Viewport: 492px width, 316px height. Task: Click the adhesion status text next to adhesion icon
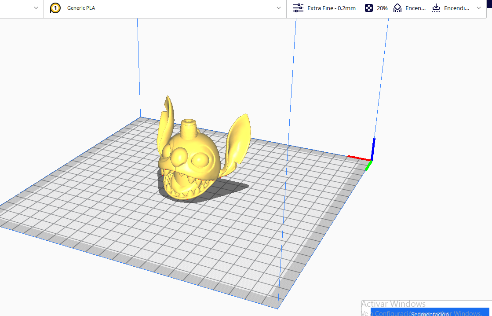[456, 8]
